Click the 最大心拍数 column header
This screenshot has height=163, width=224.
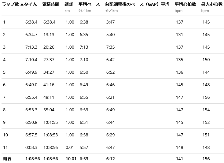[212, 4]
